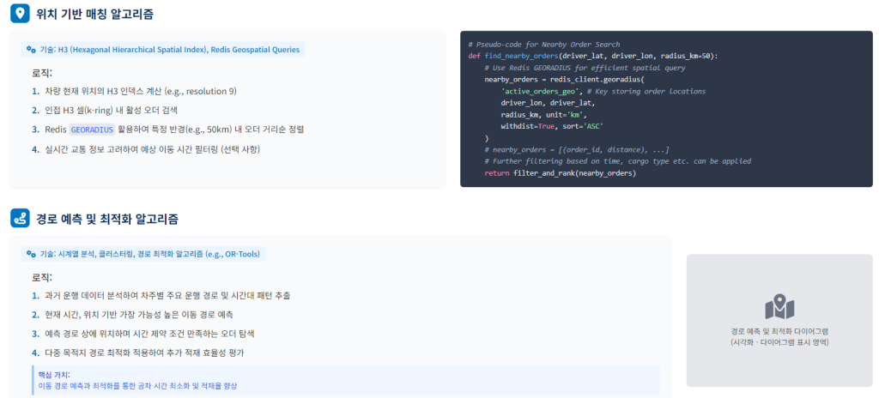Select the step 과거 운행 데이터 분석

pyautogui.click(x=167, y=295)
